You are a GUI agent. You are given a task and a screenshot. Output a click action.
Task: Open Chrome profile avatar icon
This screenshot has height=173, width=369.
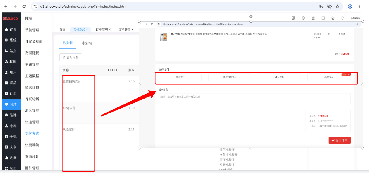point(350,6)
